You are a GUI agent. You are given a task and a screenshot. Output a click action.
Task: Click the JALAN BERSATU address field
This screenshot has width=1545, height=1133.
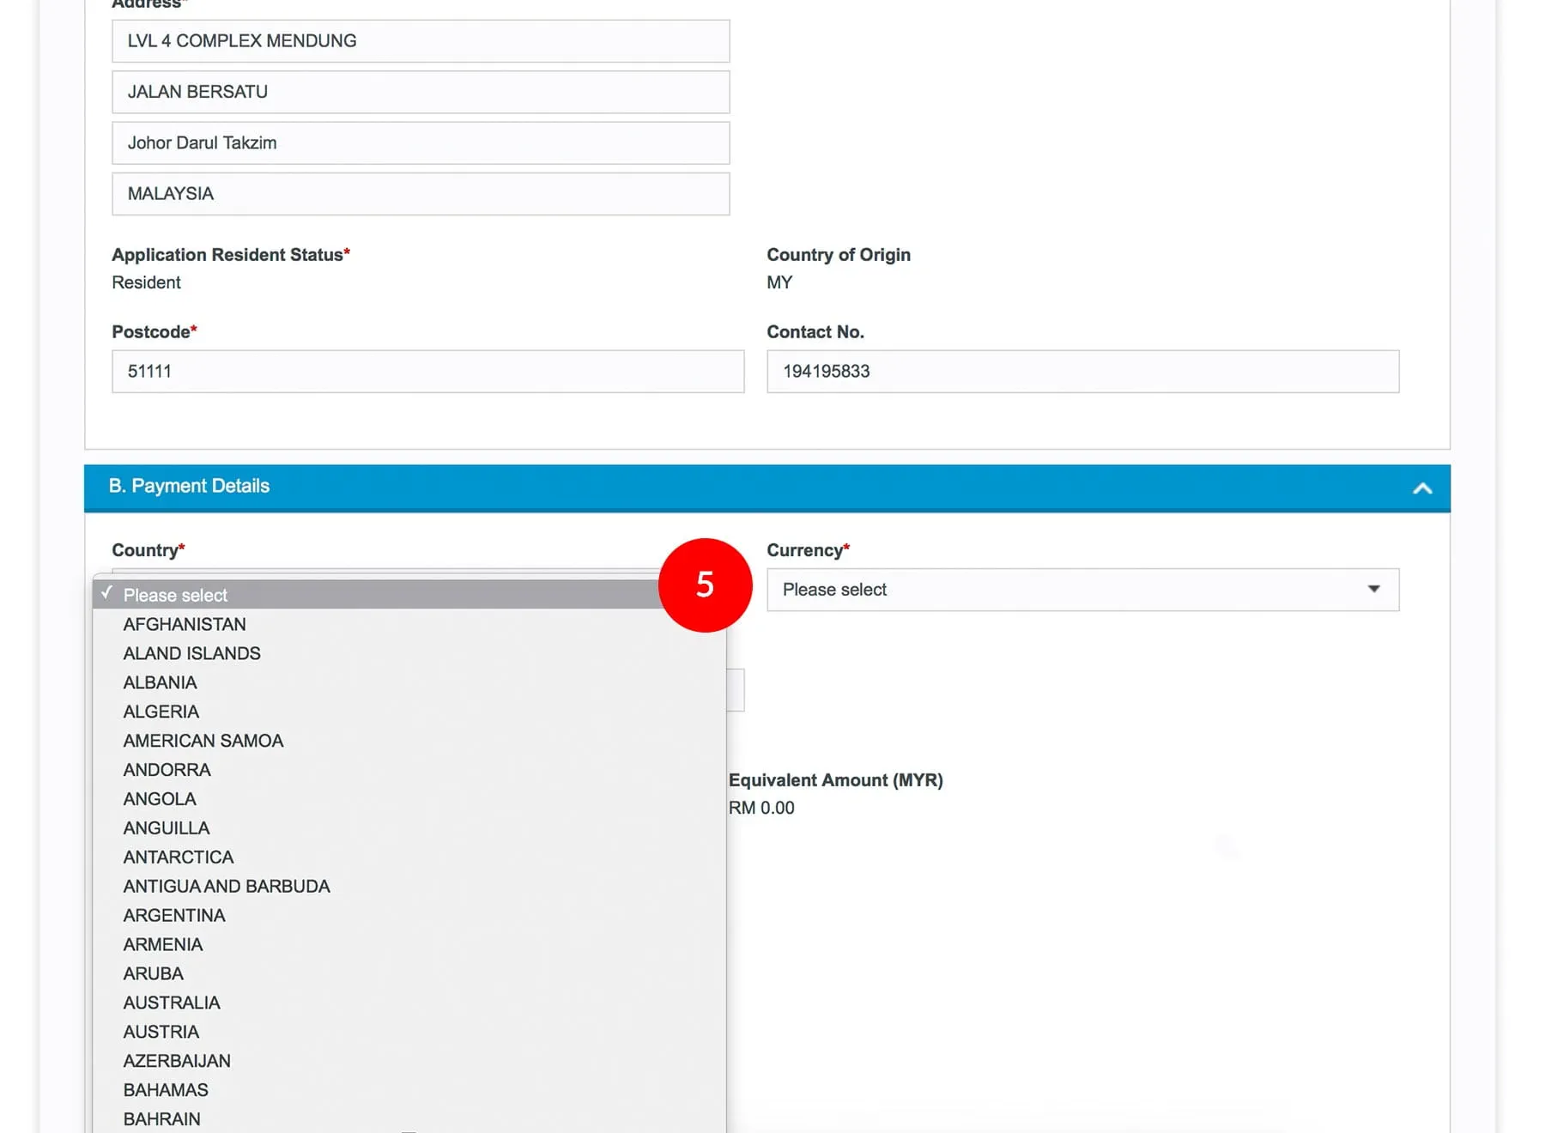(421, 92)
